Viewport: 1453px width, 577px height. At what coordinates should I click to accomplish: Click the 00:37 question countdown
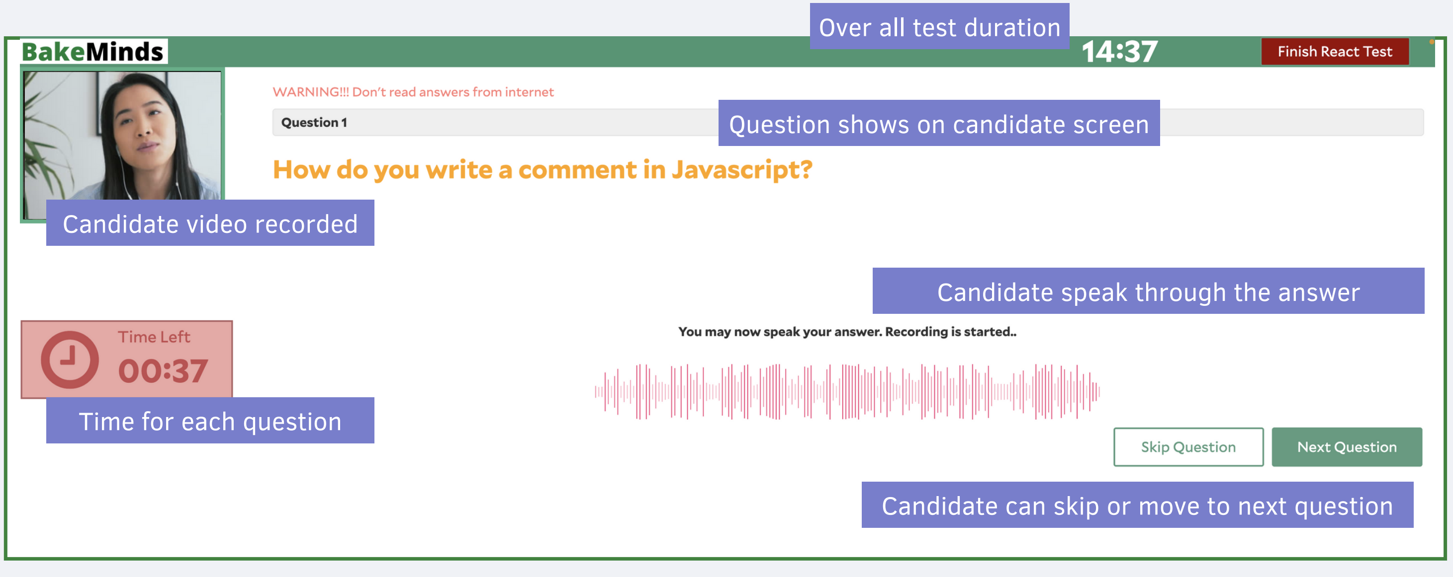point(163,371)
